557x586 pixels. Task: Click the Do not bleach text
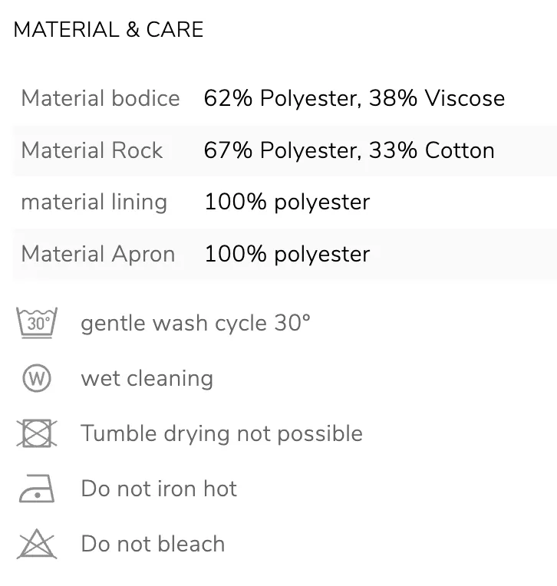tap(153, 544)
